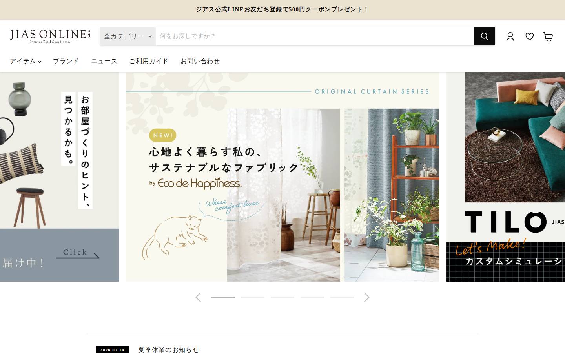Open the お問い合わせ menu item
Screen dimensions: 565x353
(200, 61)
